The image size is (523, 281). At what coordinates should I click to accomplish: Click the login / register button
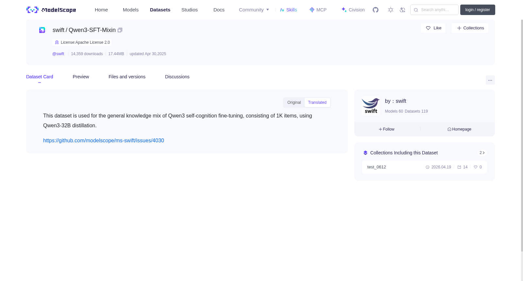pyautogui.click(x=478, y=10)
